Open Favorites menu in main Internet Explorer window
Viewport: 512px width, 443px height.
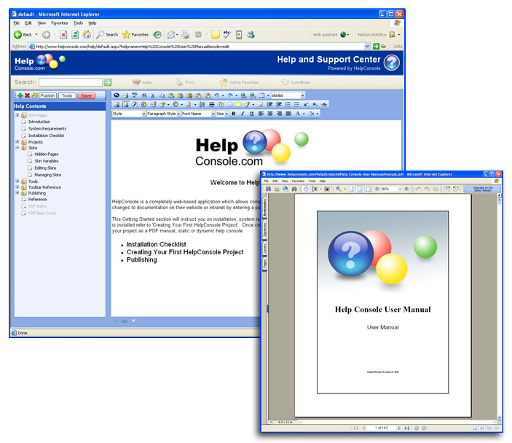point(60,23)
